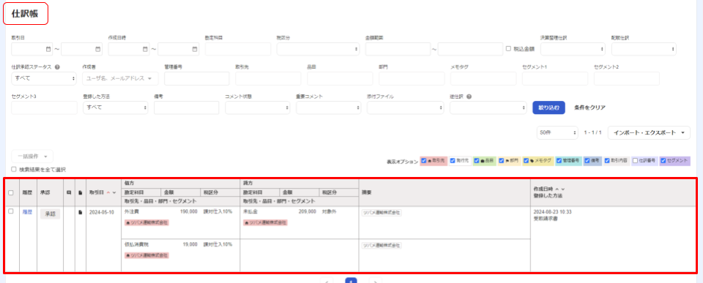Click in 備考 filter input field
This screenshot has width=703, height=283.
coord(186,107)
